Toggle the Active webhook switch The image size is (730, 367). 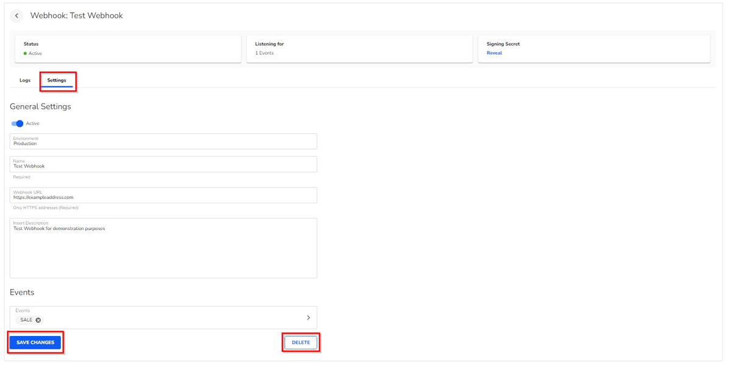17,124
